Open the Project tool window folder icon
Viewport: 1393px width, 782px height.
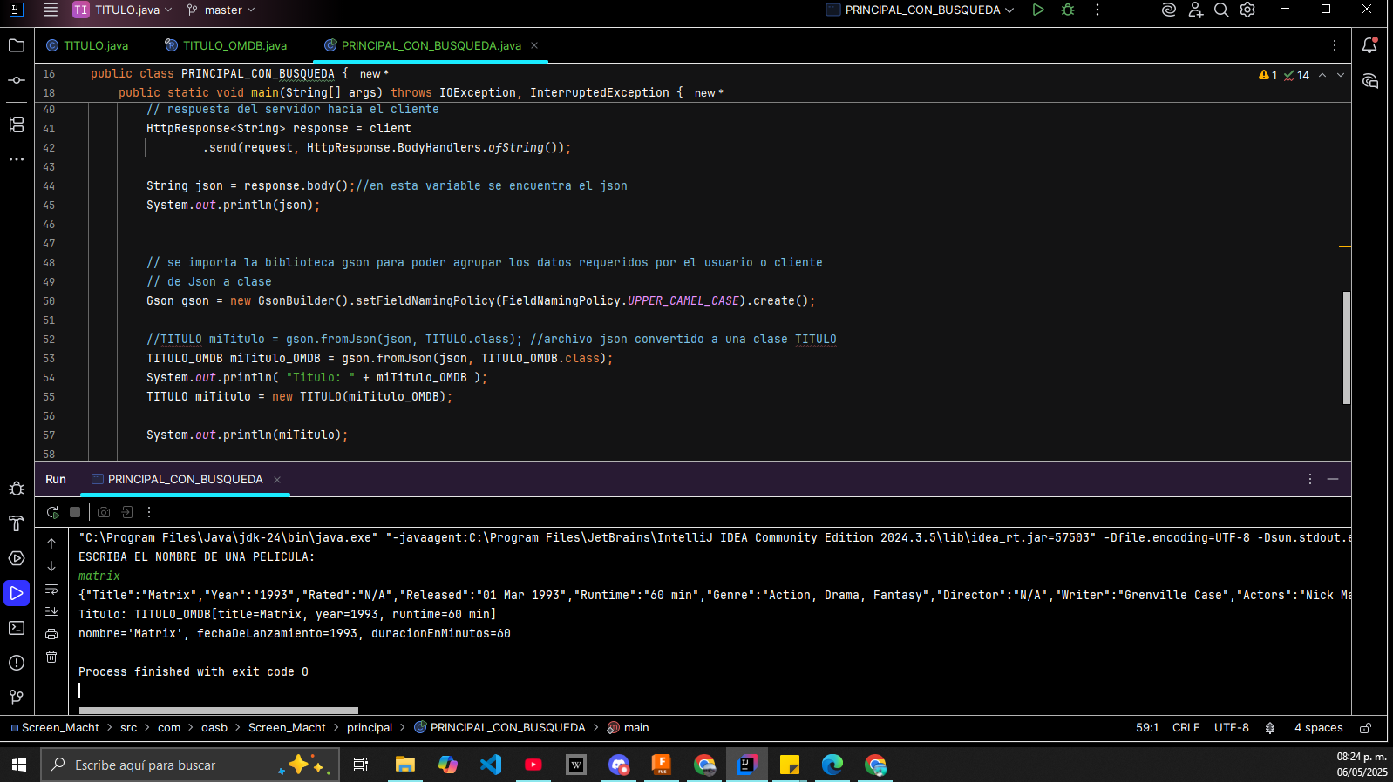tap(16, 45)
